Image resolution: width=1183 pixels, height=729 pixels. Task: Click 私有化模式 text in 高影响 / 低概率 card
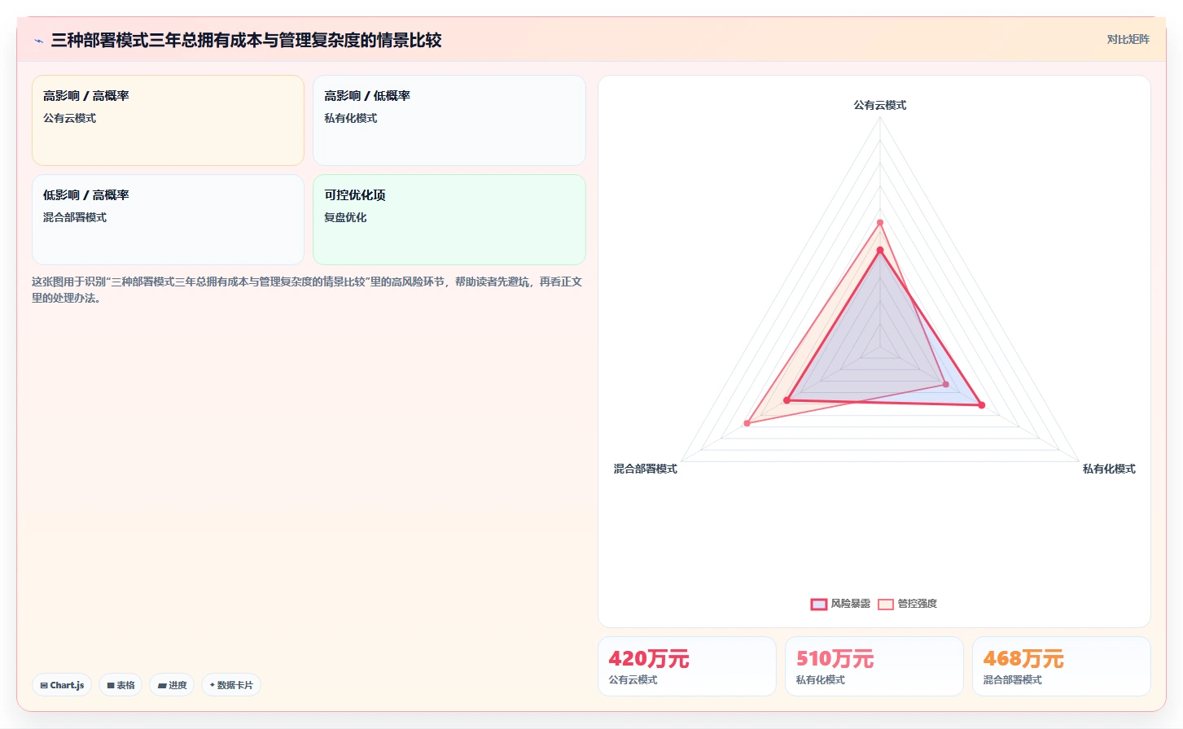(x=350, y=118)
